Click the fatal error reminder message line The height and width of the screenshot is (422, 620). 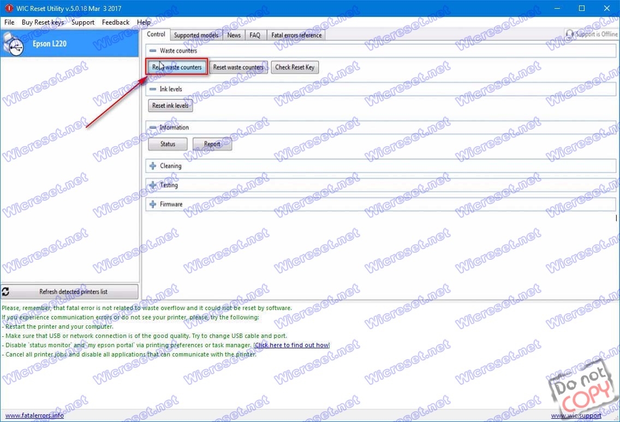pyautogui.click(x=147, y=308)
